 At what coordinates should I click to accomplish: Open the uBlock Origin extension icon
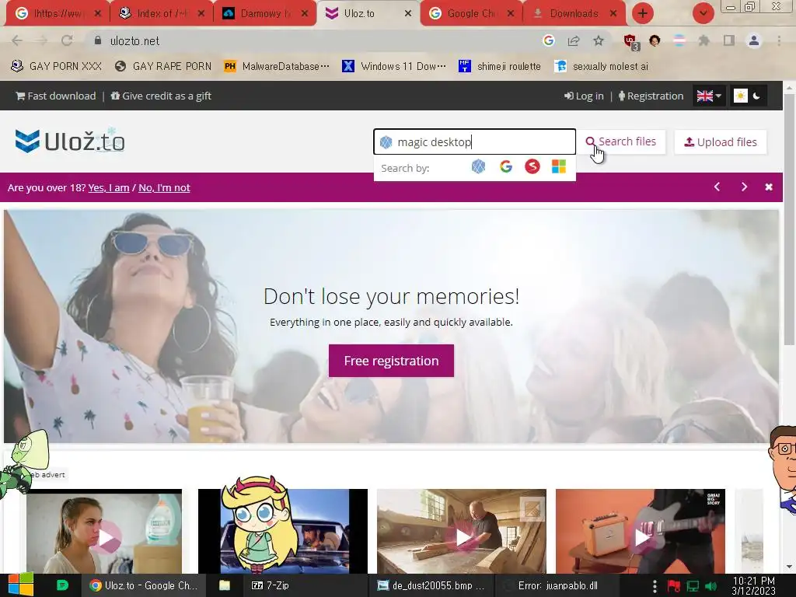[630, 42]
